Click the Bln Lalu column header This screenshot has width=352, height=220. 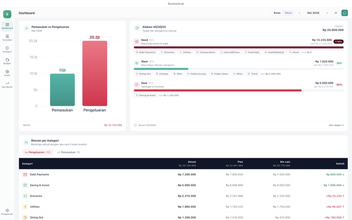click(285, 162)
